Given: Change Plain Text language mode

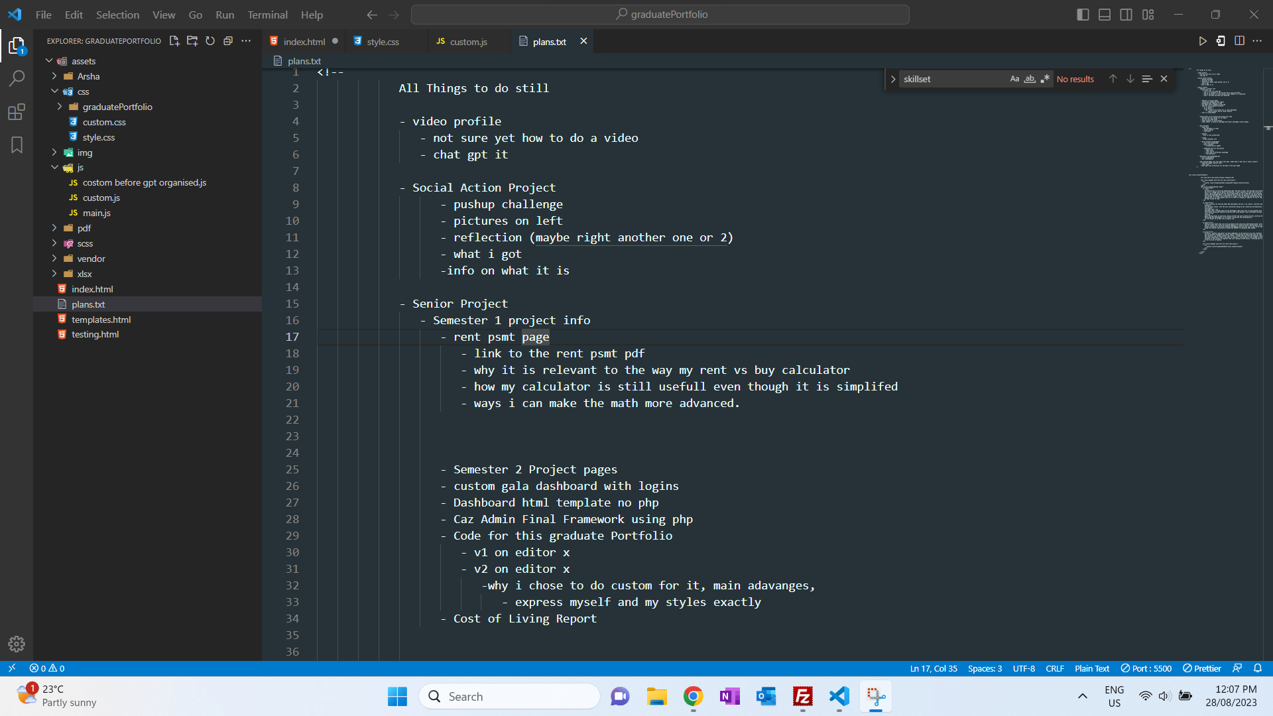Looking at the screenshot, I should coord(1092,668).
